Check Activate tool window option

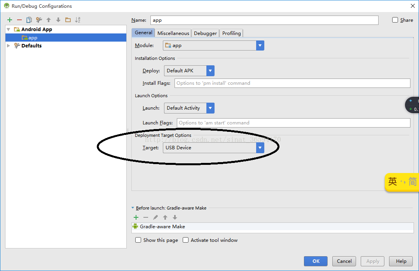click(x=186, y=240)
